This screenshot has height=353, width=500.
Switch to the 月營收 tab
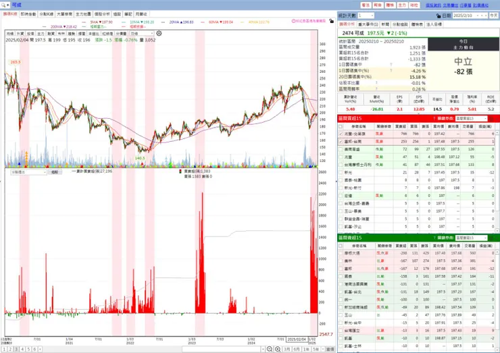coord(141,14)
